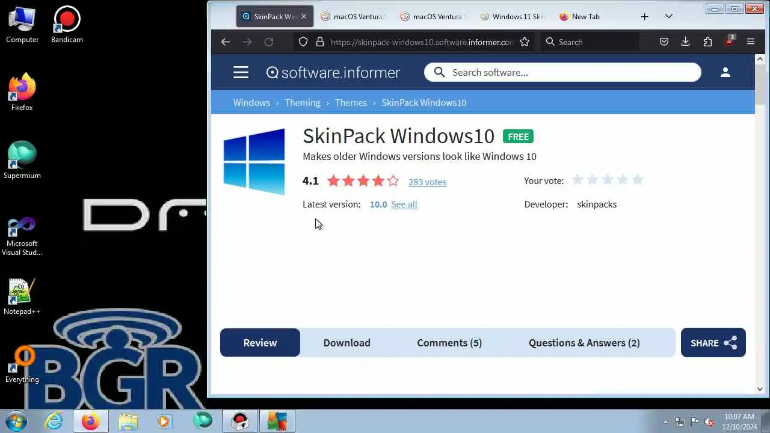770x433 pixels.
Task: Open the Action Center flag tray icon
Action: click(x=695, y=422)
